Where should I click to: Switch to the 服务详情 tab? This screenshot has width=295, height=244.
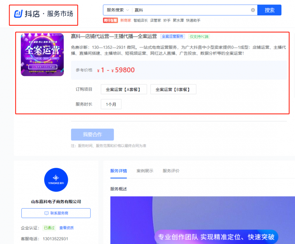[x=118, y=171]
